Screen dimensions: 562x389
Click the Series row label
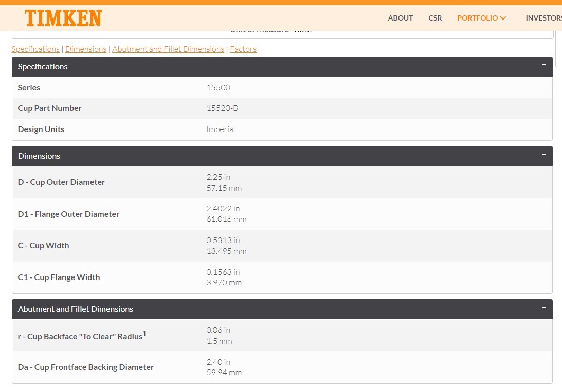tap(29, 88)
